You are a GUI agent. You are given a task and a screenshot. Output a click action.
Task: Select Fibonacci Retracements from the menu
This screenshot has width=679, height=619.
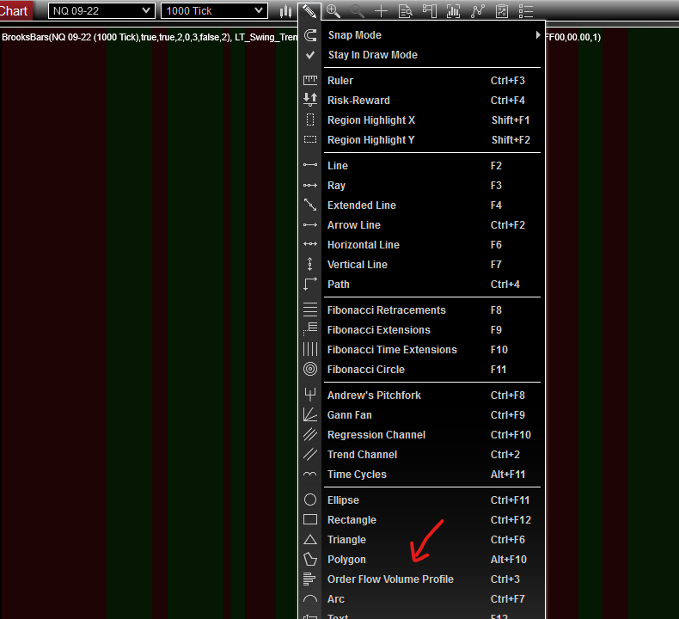421,310
